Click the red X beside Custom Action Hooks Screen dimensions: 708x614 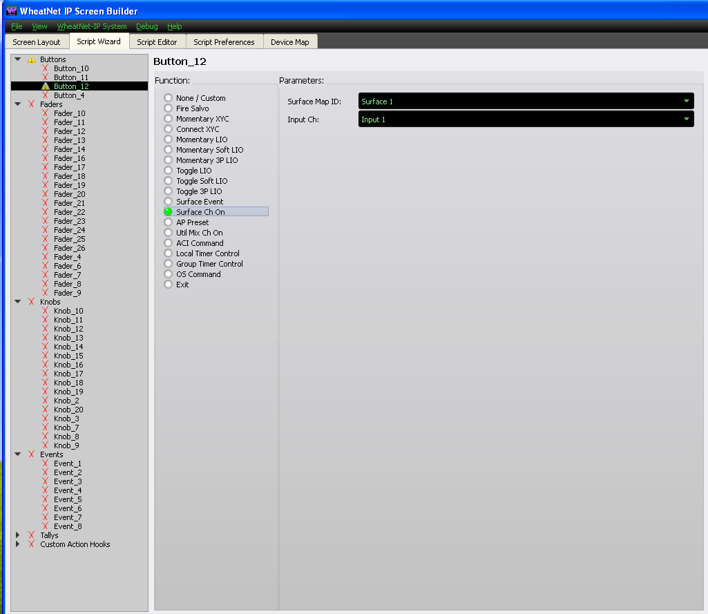[x=30, y=544]
